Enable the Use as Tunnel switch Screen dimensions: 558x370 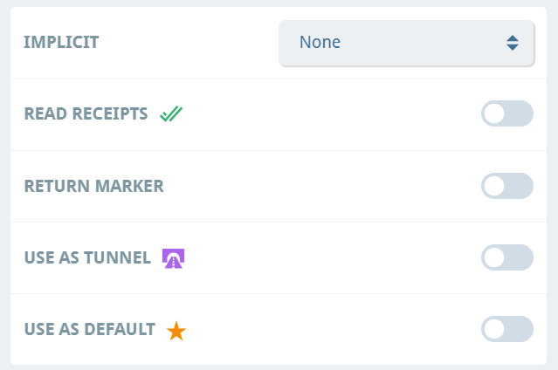(507, 257)
